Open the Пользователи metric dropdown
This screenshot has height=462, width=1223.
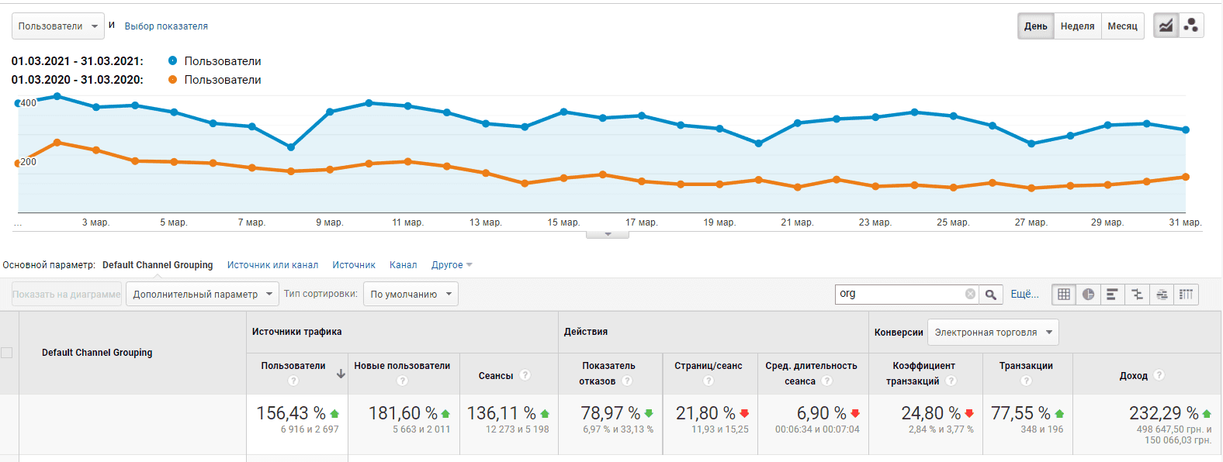(x=58, y=26)
